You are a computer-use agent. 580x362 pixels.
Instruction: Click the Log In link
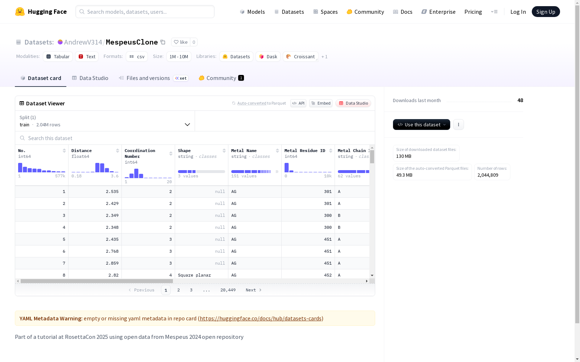[518, 12]
